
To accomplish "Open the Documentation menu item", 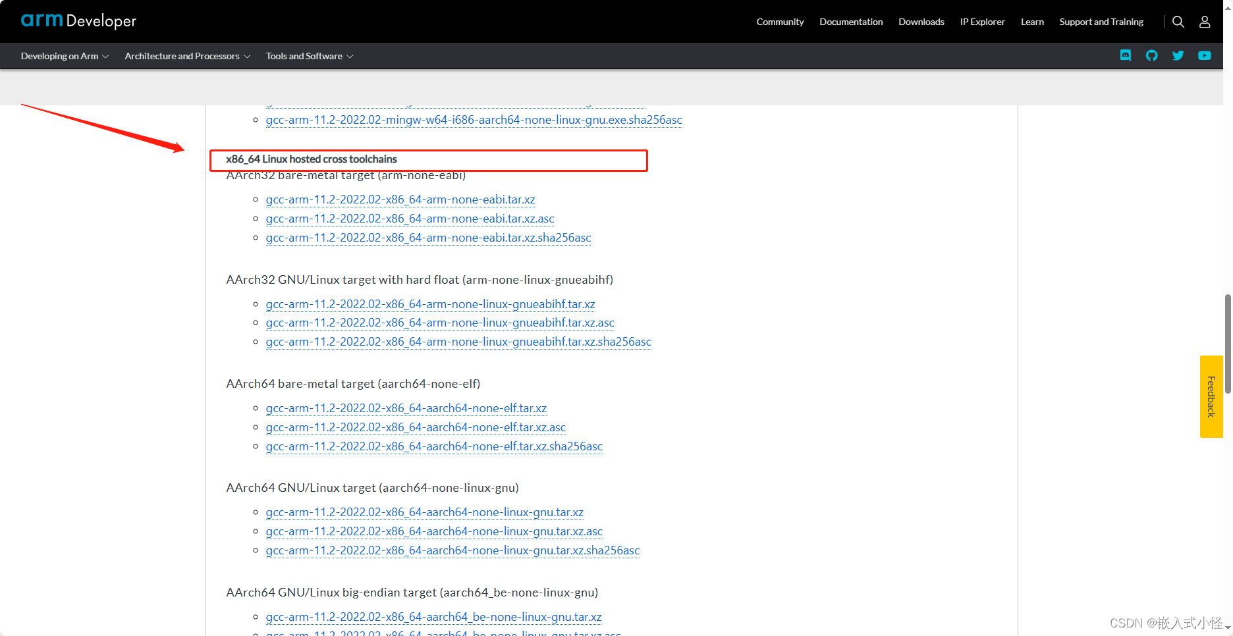I will click(851, 22).
